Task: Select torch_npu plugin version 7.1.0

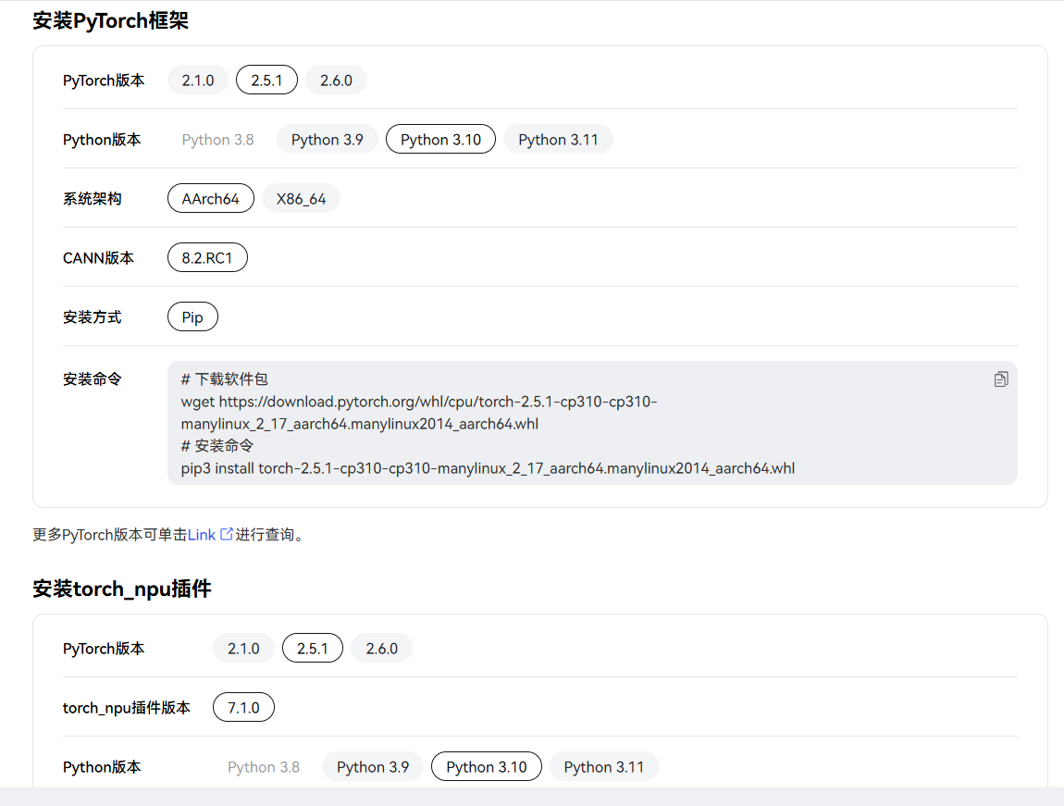Action: pyautogui.click(x=243, y=708)
